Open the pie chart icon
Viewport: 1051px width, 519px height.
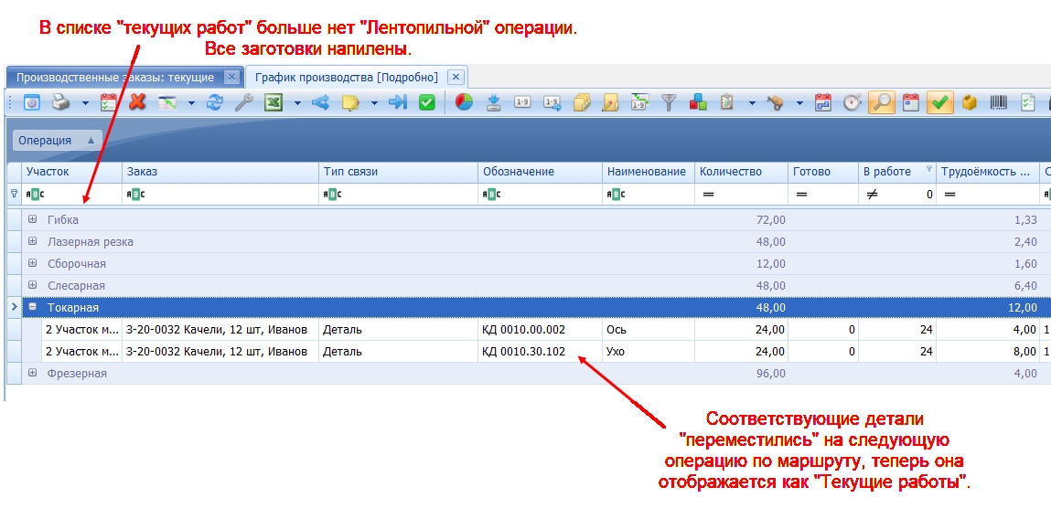(x=464, y=102)
